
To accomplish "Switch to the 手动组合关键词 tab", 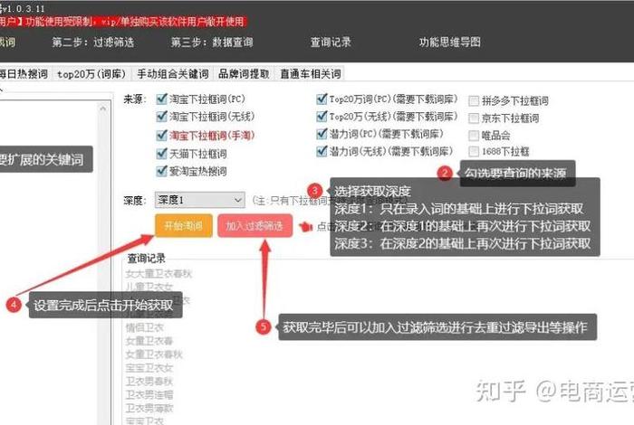I will click(x=173, y=74).
